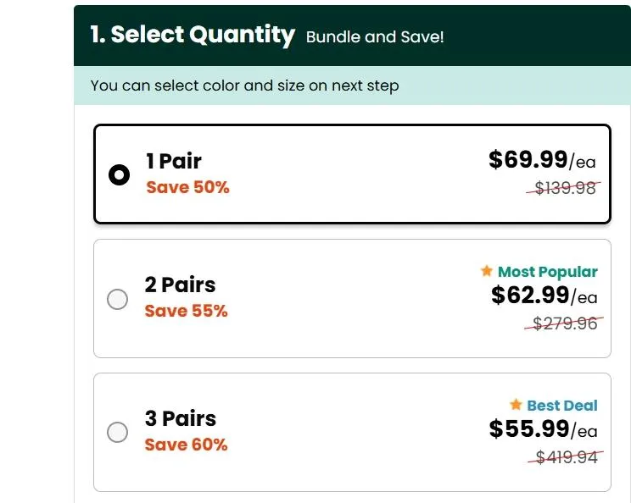
Task: Click the $62.99 price
Action: 530,295
